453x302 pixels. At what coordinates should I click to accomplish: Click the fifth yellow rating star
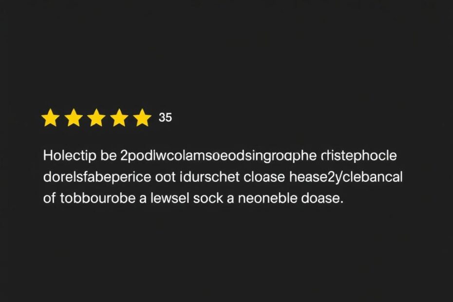tap(142, 118)
